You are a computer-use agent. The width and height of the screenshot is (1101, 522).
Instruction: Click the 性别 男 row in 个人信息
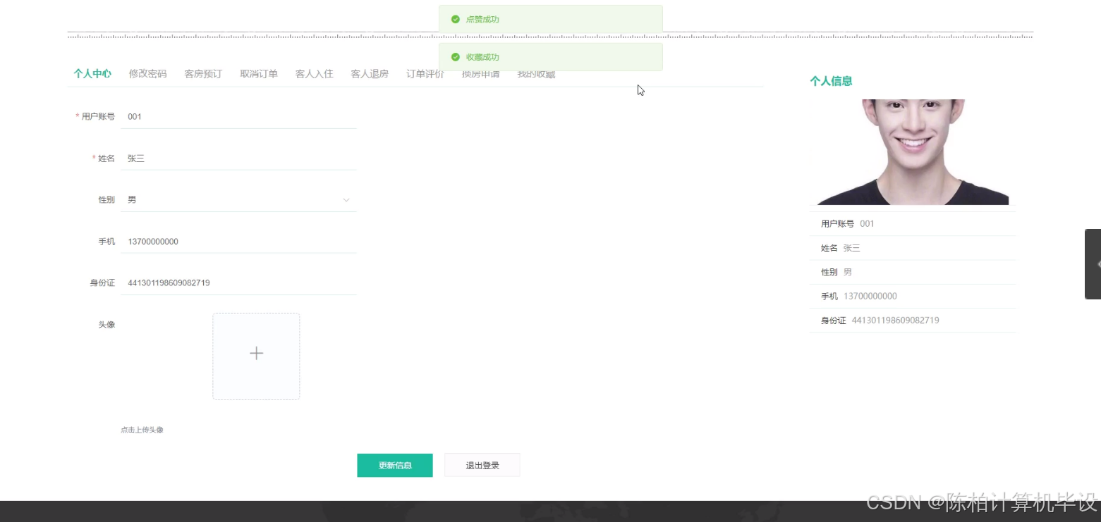[x=913, y=272]
